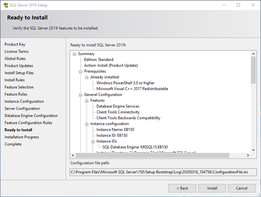The height and width of the screenshot is (197, 261).
Task: Collapse the Prerequisites tree node
Action: [x=80, y=72]
